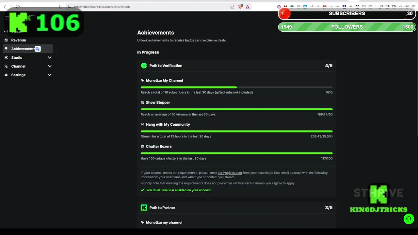Expand the Settings chevron

point(50,75)
